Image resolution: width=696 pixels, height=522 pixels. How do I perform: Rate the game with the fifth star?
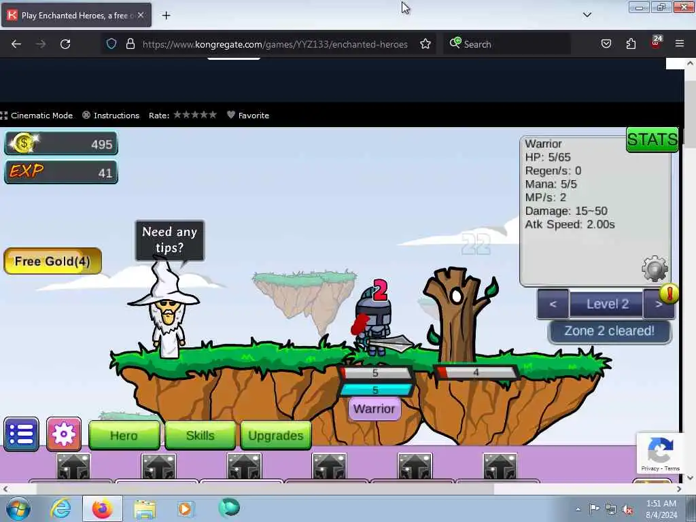pyautogui.click(x=213, y=115)
